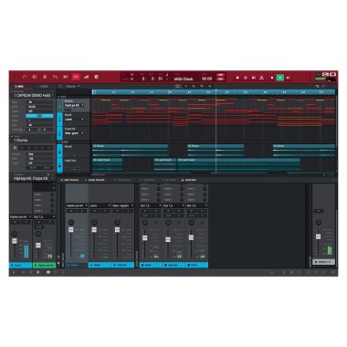This screenshot has height=347, width=347.
Task: Open the Synth track Lavon program dropdown
Action: tap(74, 120)
